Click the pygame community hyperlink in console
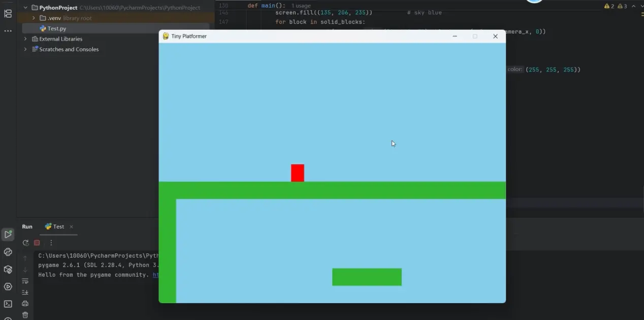Image resolution: width=644 pixels, height=320 pixels. (x=155, y=275)
